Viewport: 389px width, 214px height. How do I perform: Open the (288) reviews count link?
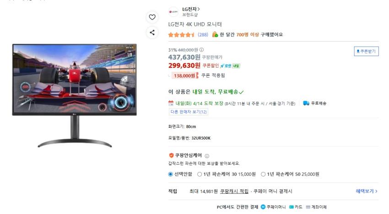point(203,35)
